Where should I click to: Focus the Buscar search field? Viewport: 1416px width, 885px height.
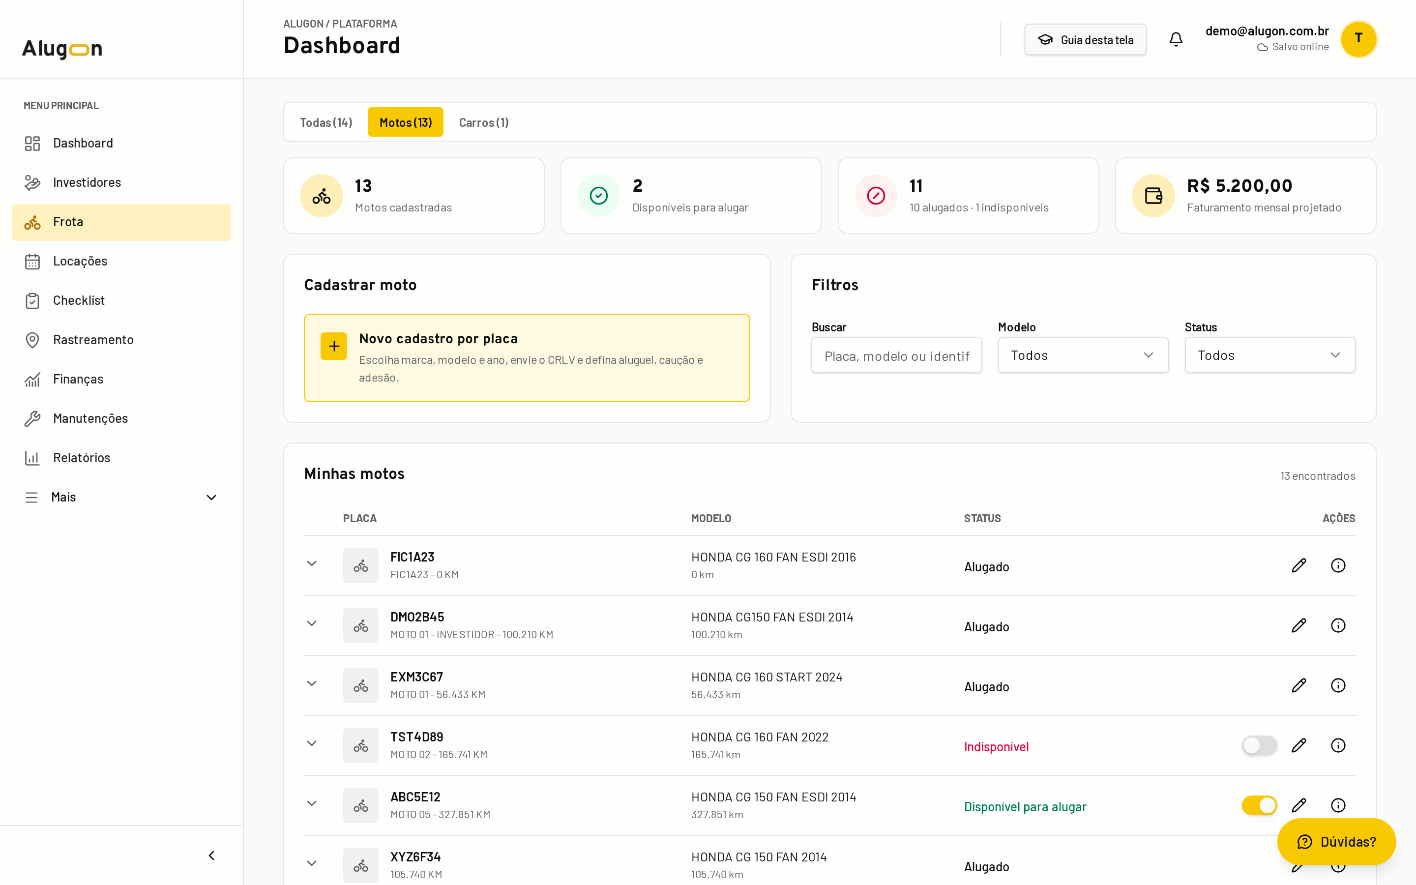896,354
